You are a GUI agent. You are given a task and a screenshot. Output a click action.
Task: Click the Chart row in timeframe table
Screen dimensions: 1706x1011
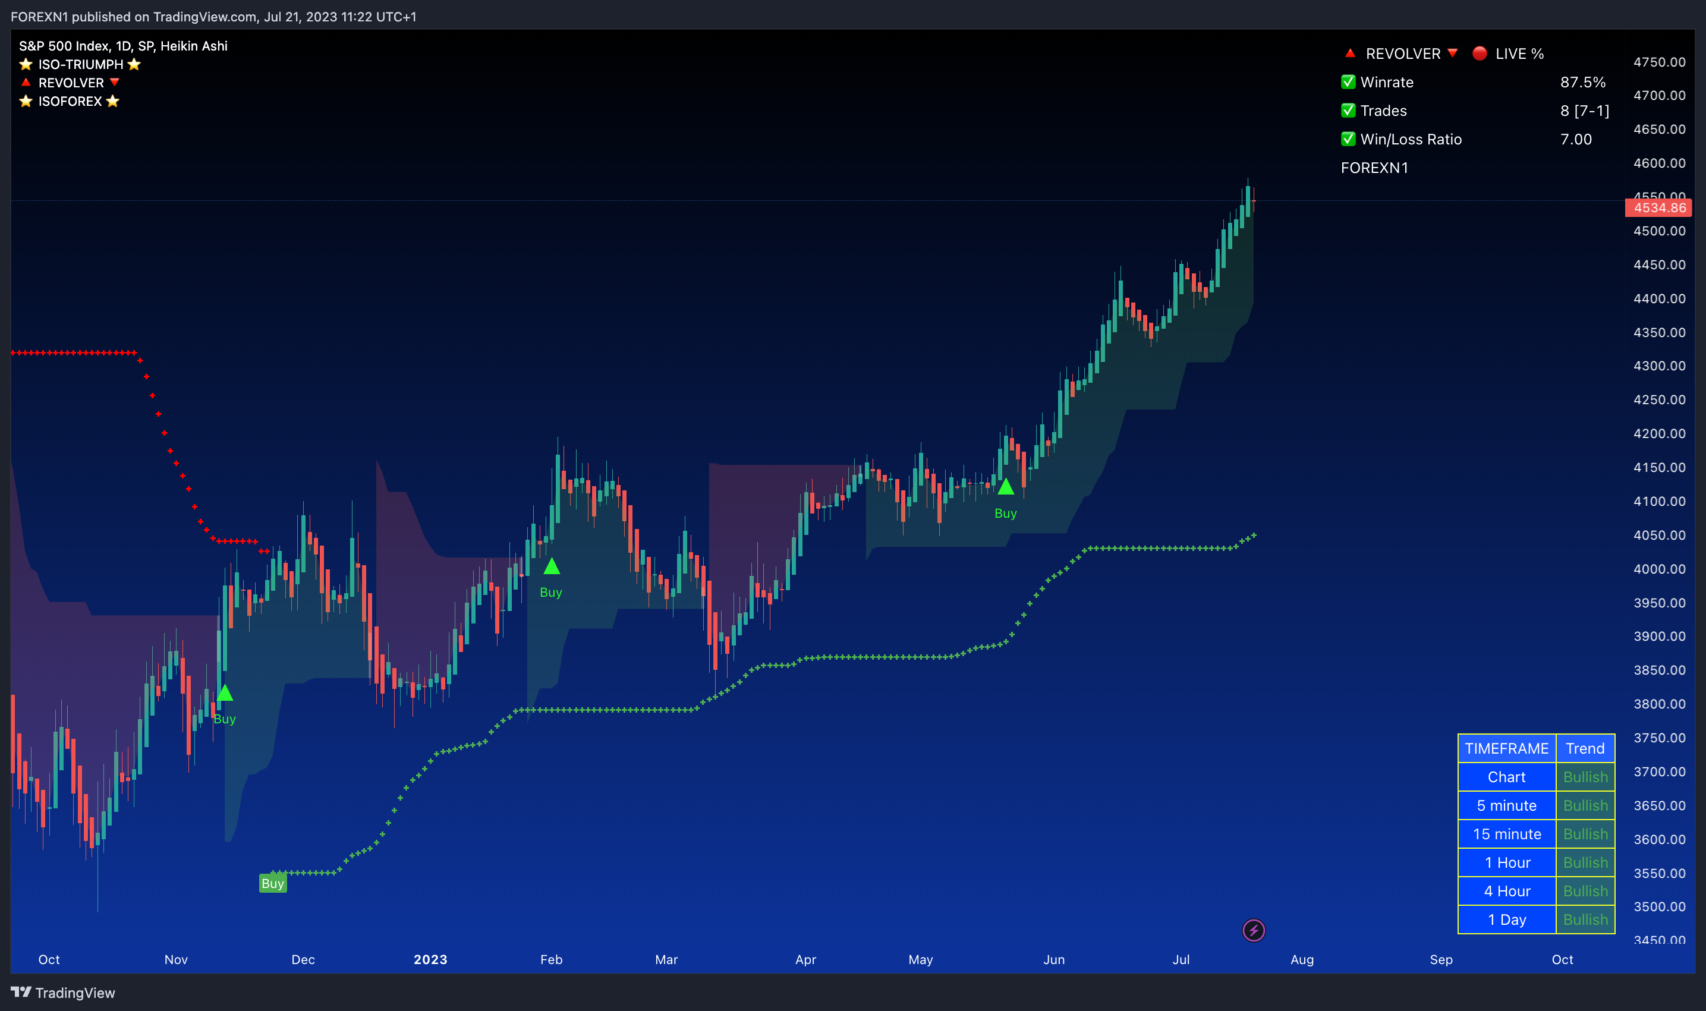[1535, 777]
